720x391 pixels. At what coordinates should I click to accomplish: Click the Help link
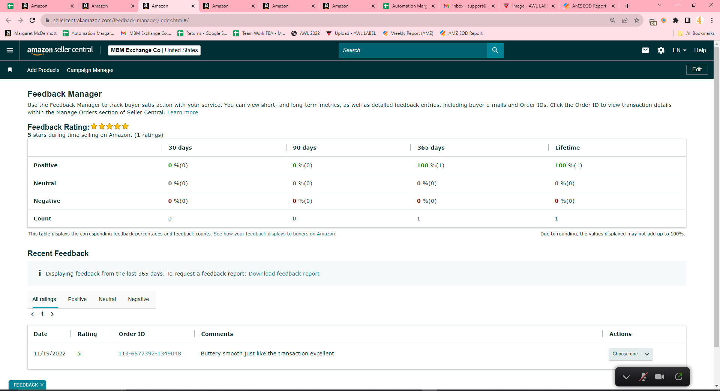point(700,50)
